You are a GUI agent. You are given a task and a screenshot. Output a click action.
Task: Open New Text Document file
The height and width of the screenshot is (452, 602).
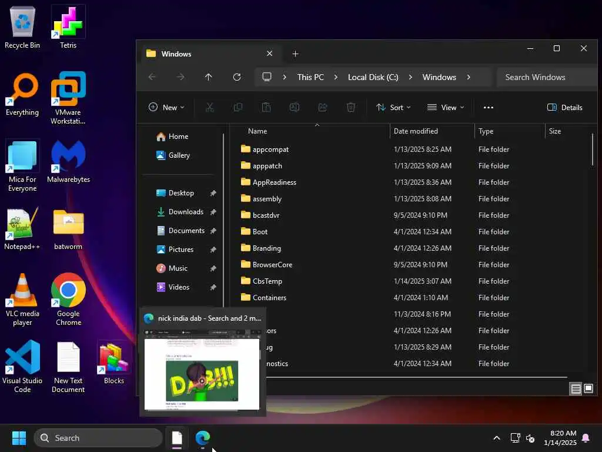pos(68,367)
